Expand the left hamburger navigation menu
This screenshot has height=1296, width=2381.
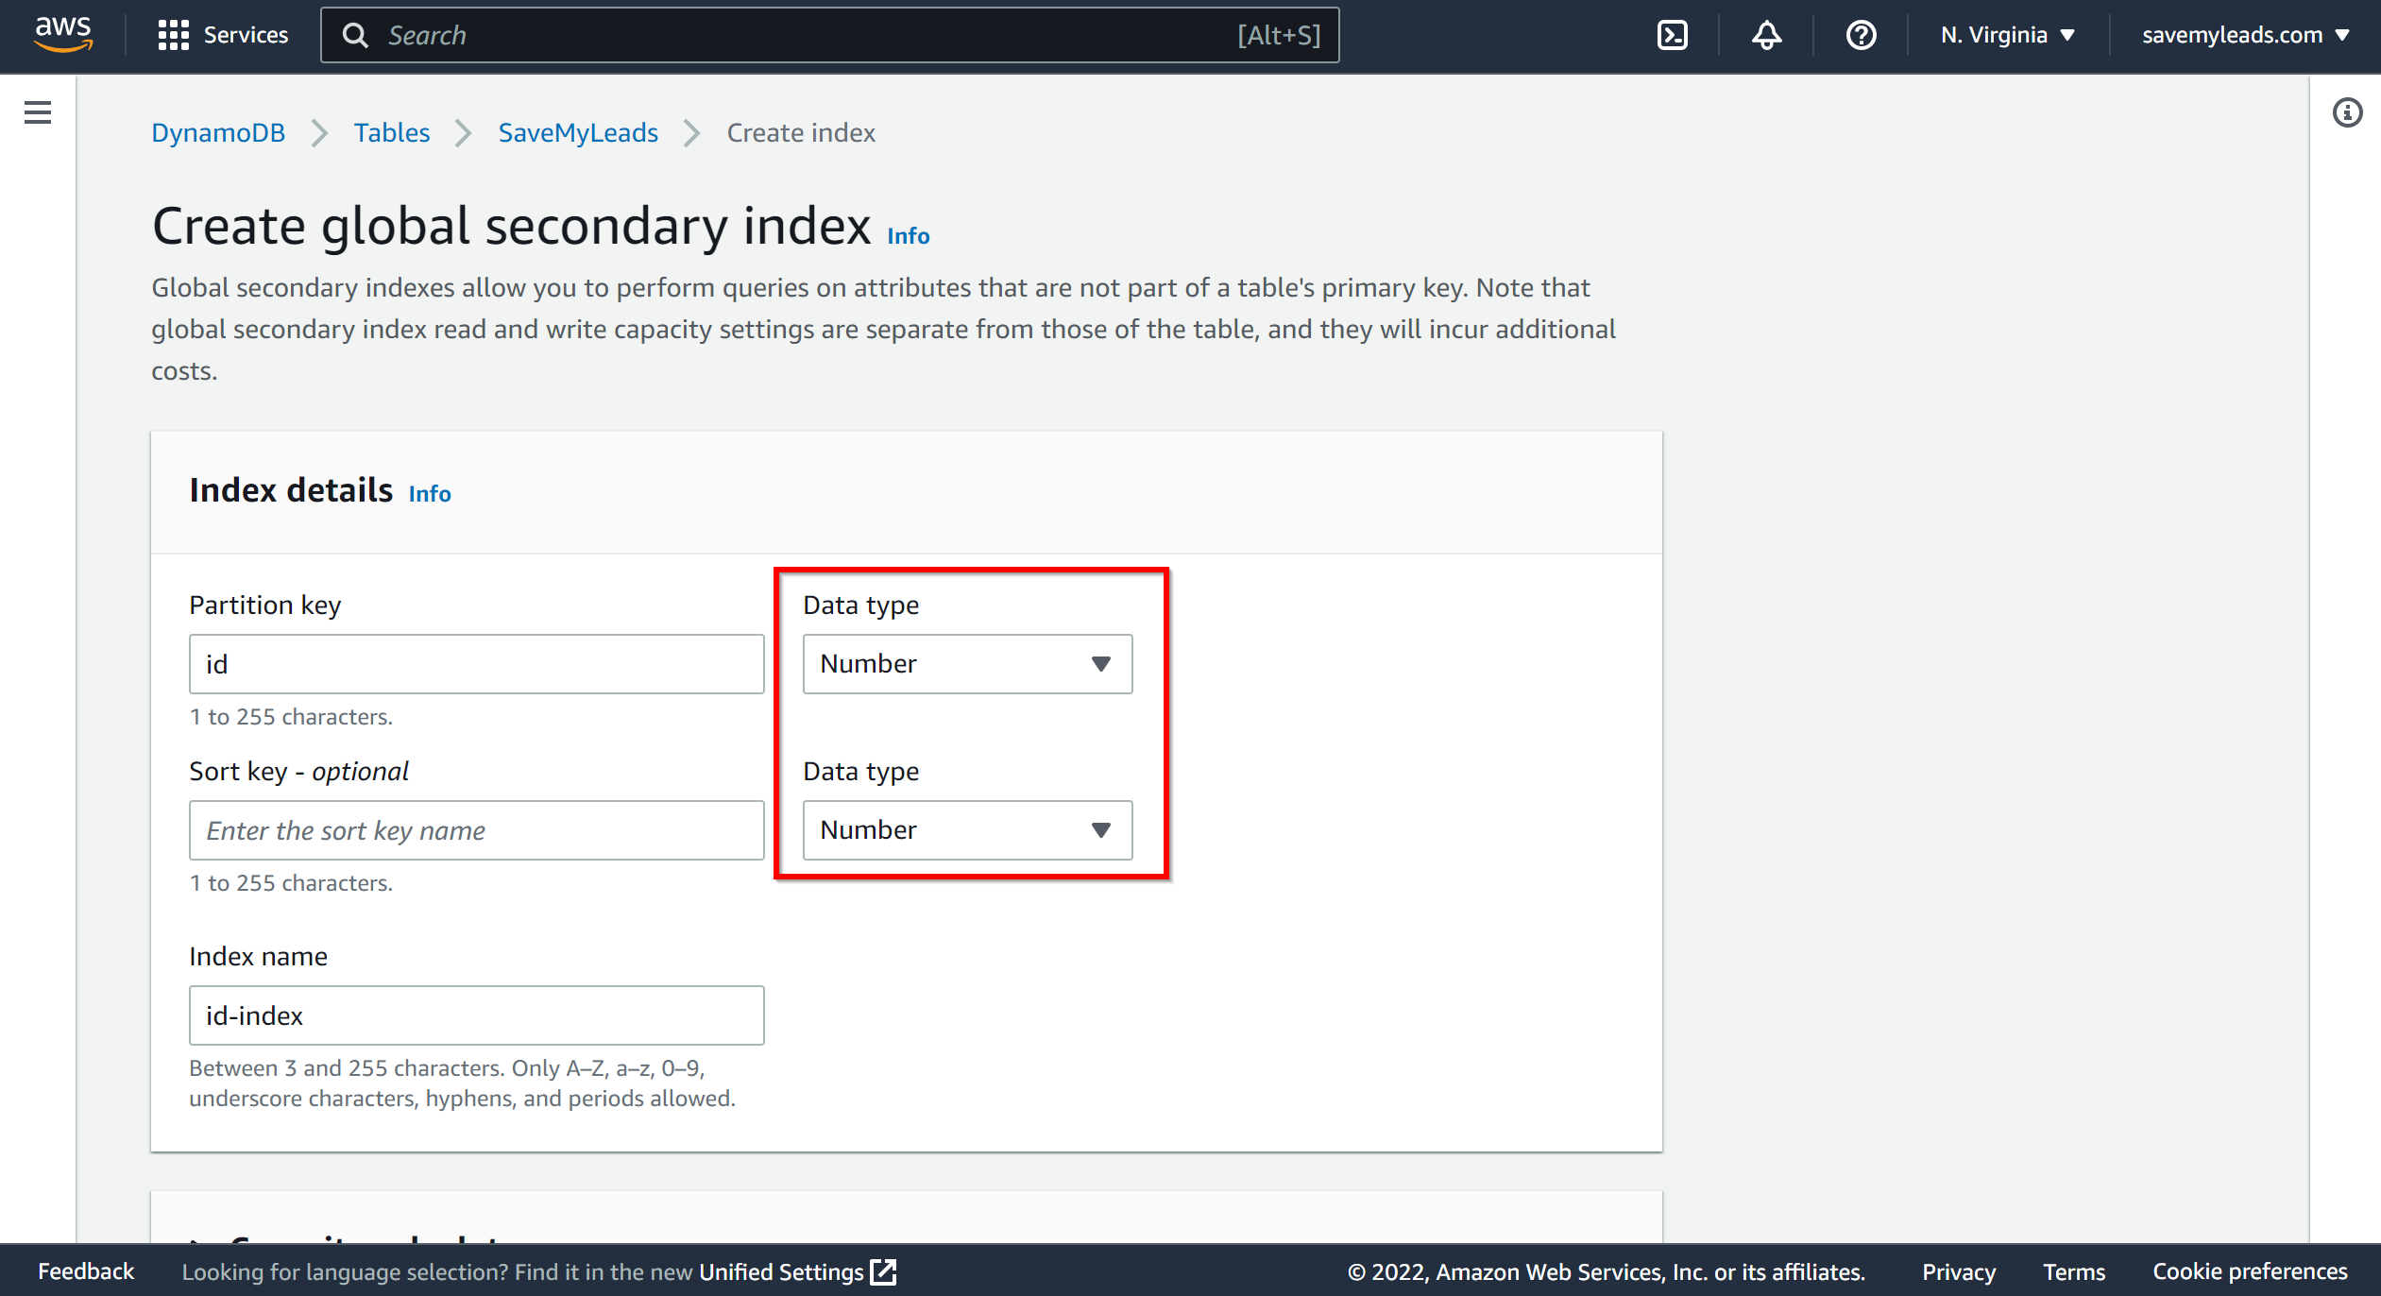tap(38, 112)
